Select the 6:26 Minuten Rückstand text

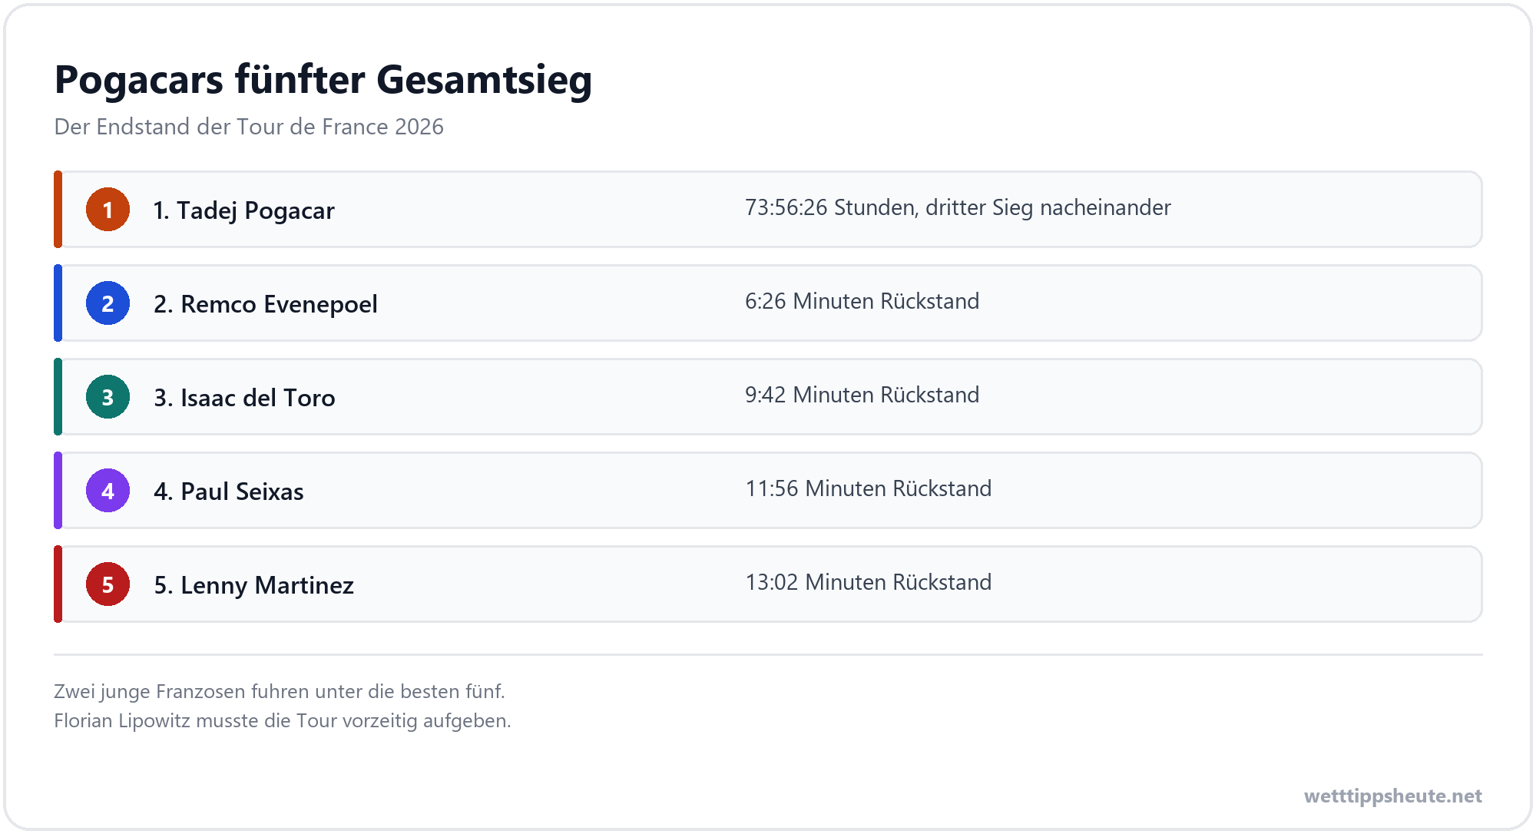pyautogui.click(x=862, y=301)
